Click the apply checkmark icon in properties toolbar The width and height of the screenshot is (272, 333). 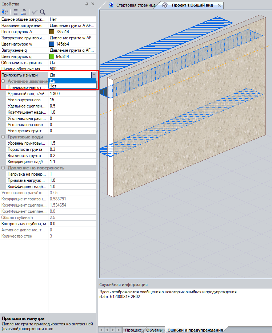click(35, 12)
